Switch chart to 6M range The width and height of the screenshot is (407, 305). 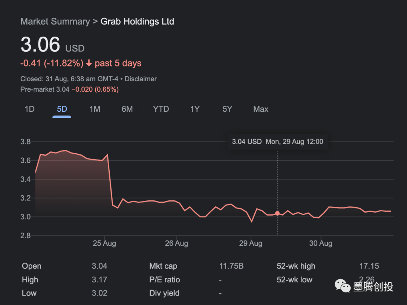(127, 109)
